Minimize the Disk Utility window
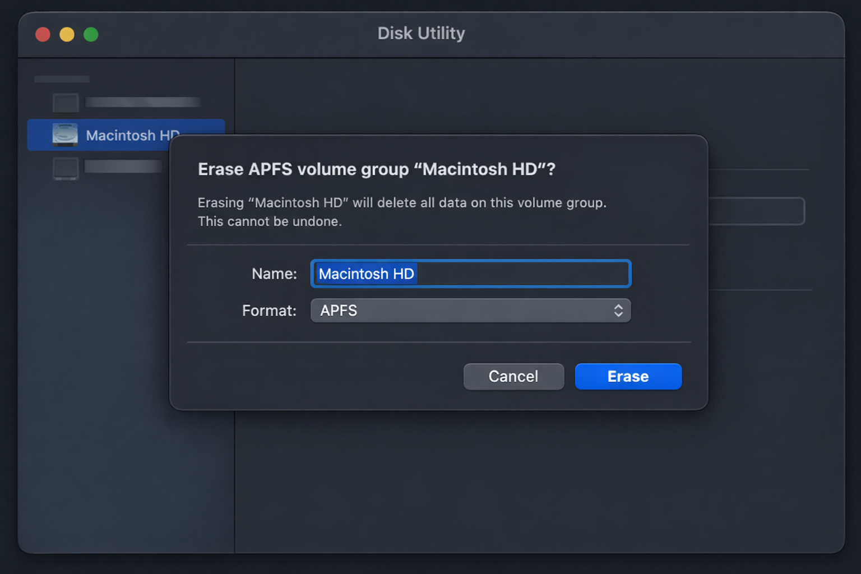 click(x=67, y=35)
